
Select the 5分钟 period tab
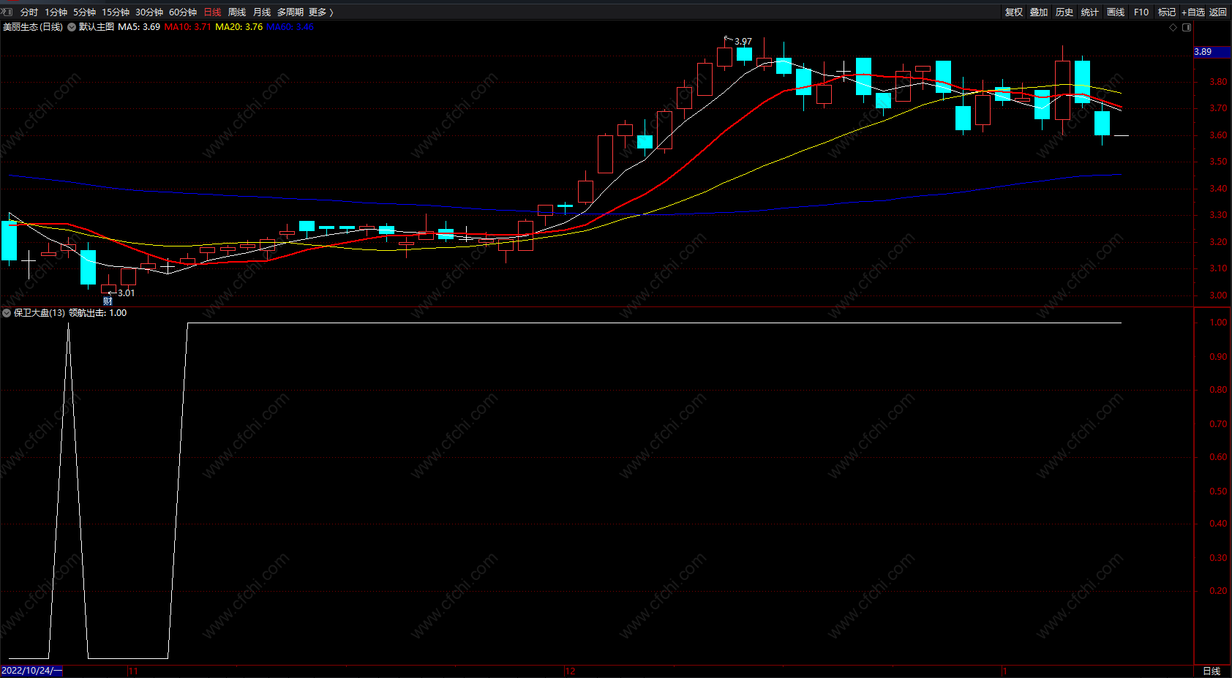[x=84, y=12]
